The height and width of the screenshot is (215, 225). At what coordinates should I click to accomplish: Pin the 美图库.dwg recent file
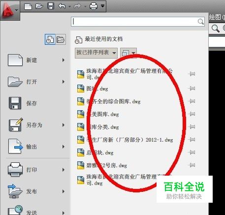coord(192,114)
